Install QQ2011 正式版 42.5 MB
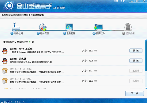 [136, 61]
